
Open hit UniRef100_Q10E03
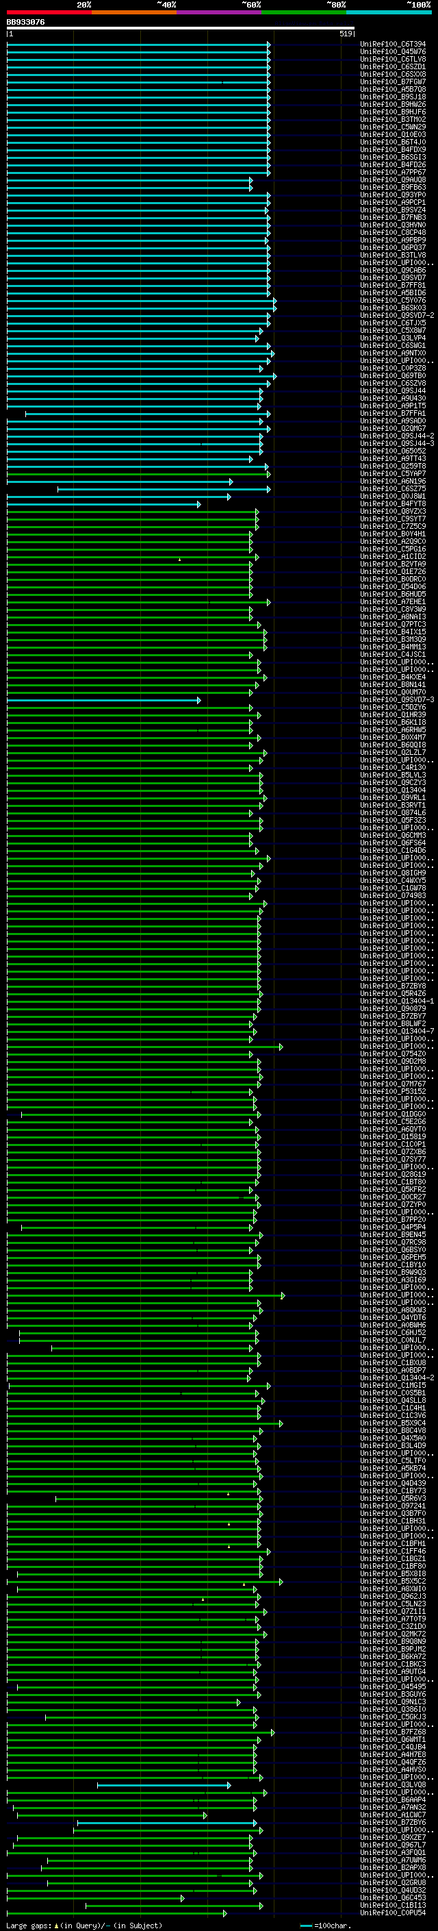[x=393, y=134]
